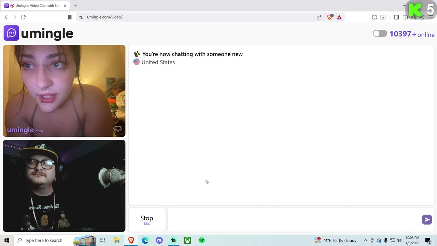Click the umingle logo

pos(39,33)
